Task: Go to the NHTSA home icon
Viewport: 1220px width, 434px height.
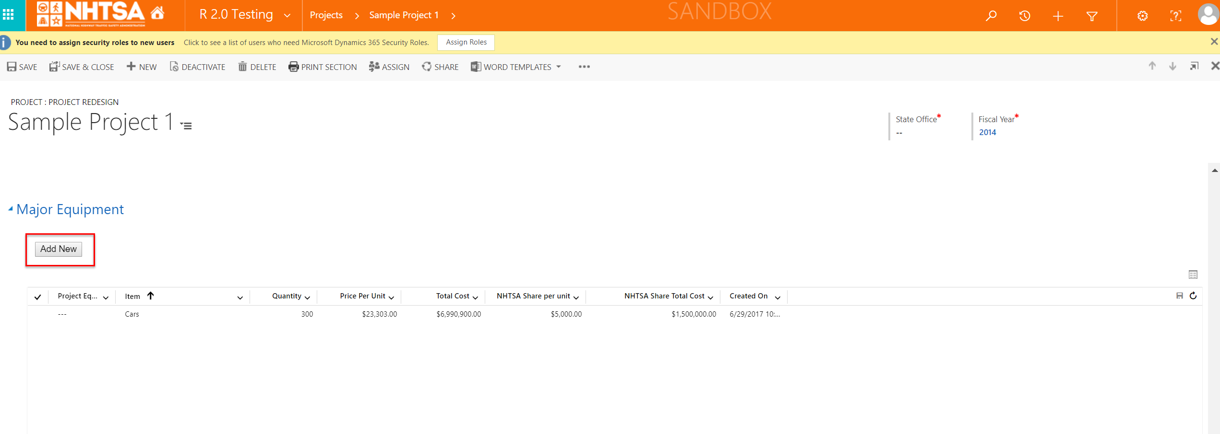Action: pyautogui.click(x=157, y=13)
